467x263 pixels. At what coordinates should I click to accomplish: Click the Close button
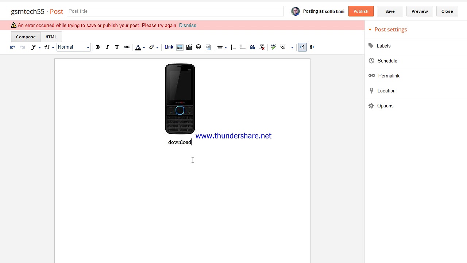pos(447,11)
